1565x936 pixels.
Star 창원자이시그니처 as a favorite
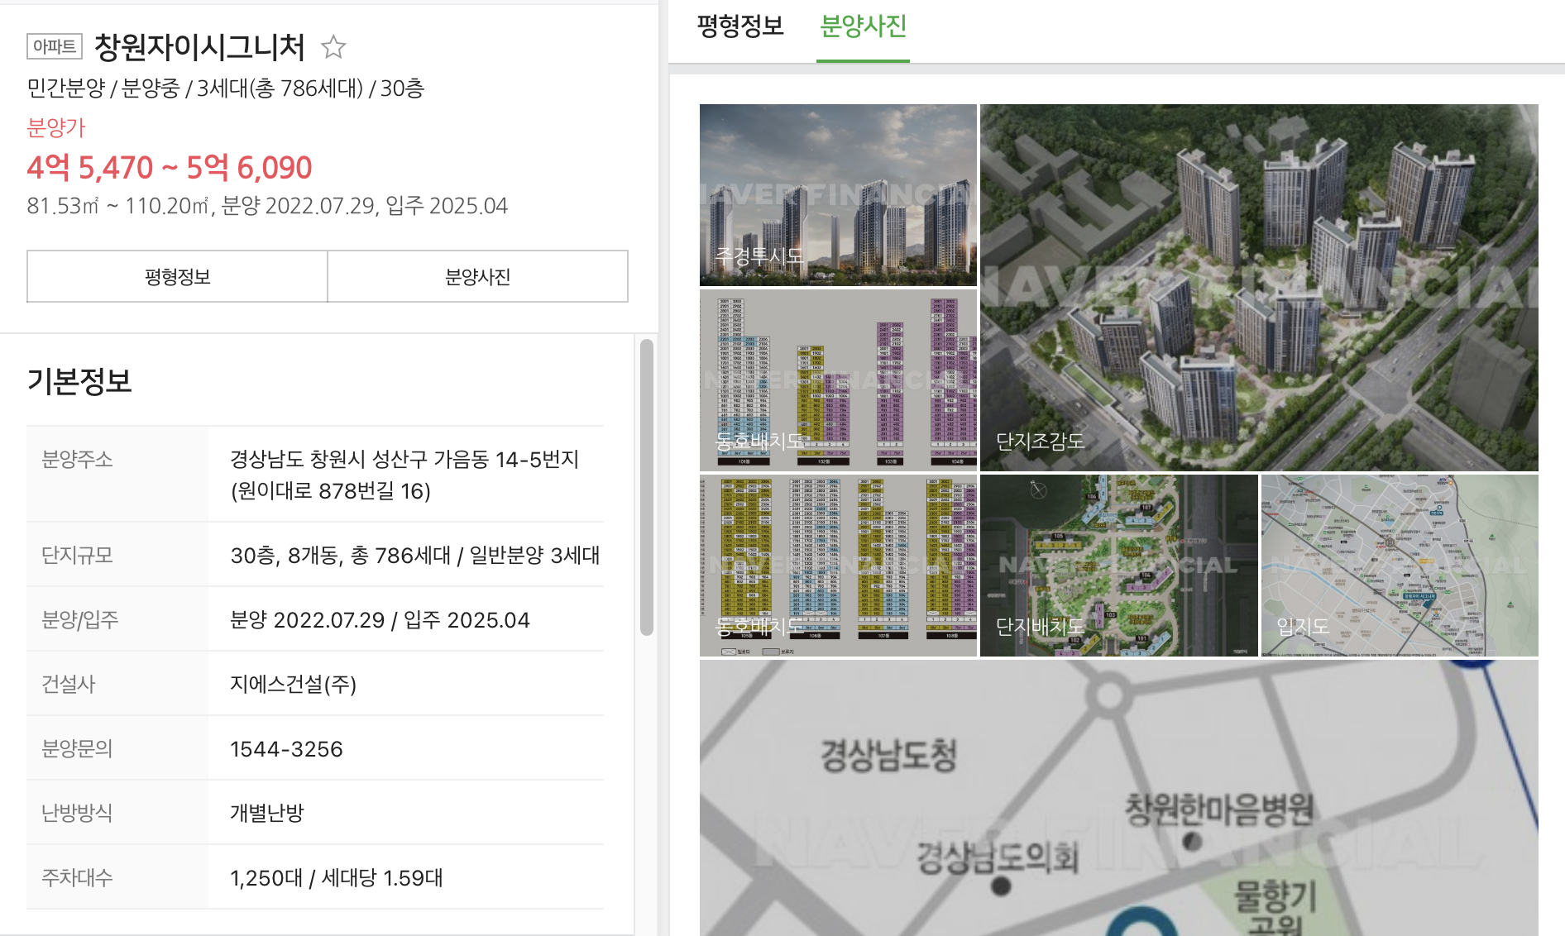coord(333,47)
